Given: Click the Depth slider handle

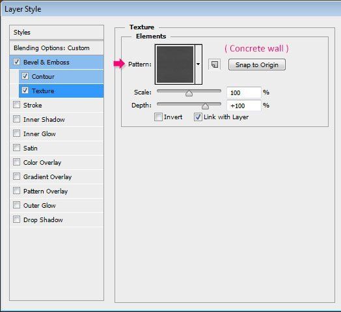Looking at the screenshot, I should click(205, 106).
